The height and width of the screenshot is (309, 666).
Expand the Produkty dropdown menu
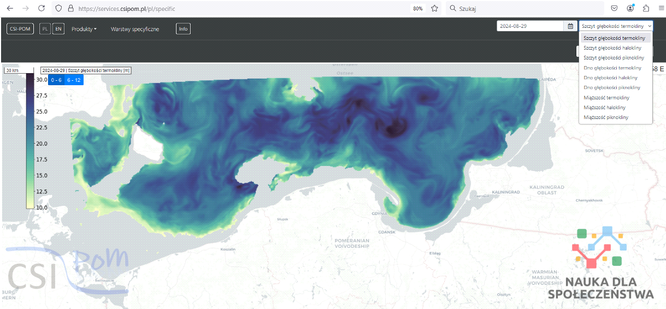coord(84,29)
